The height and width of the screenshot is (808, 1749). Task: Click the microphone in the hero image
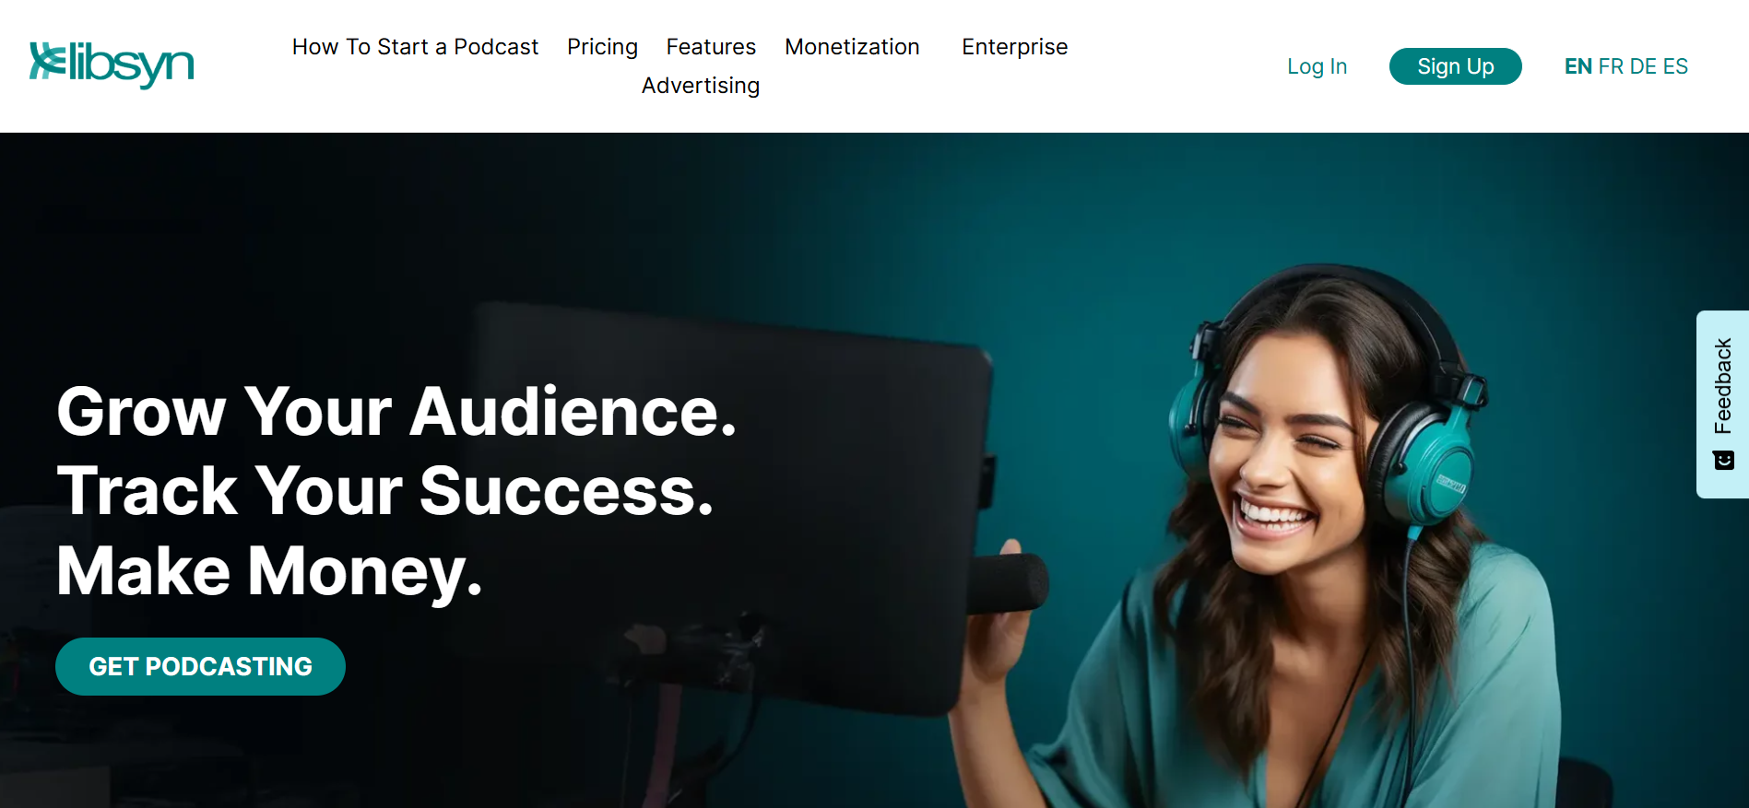[1007, 583]
